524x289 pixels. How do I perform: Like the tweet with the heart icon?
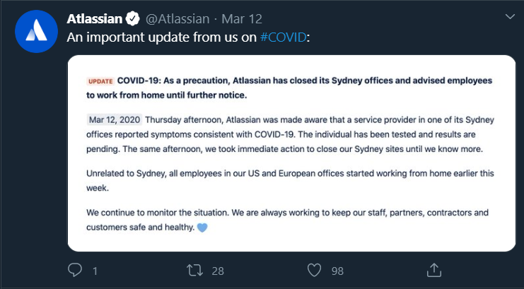click(x=314, y=271)
